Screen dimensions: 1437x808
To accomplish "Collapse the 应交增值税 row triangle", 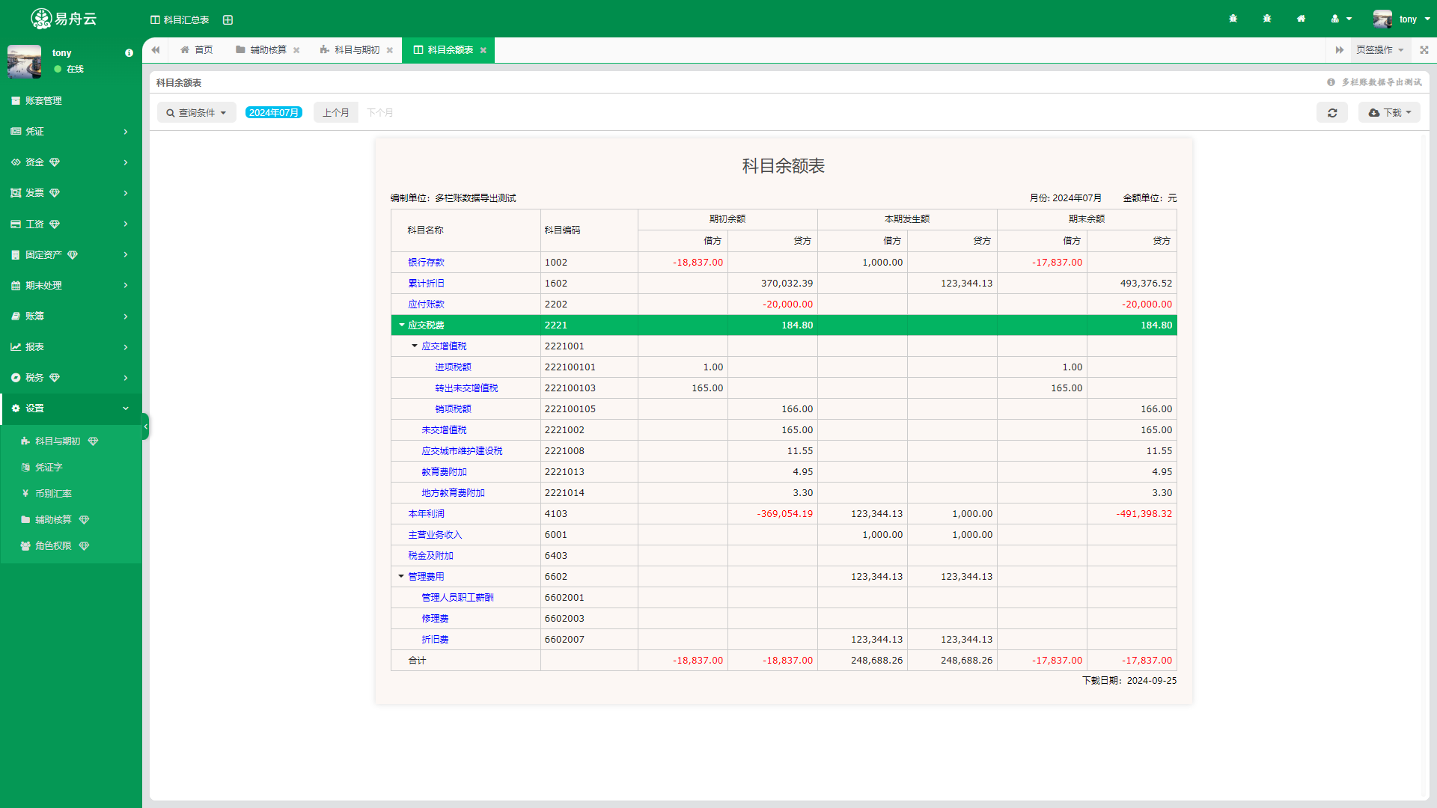I will pos(415,346).
